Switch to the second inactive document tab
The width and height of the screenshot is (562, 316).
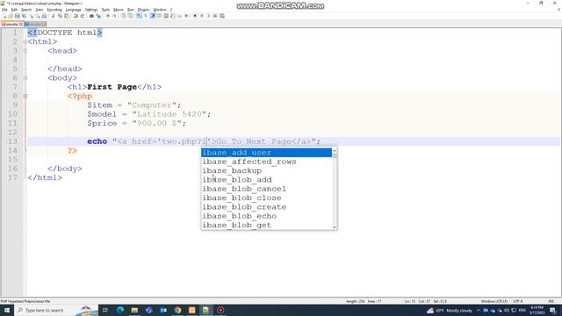(x=35, y=24)
